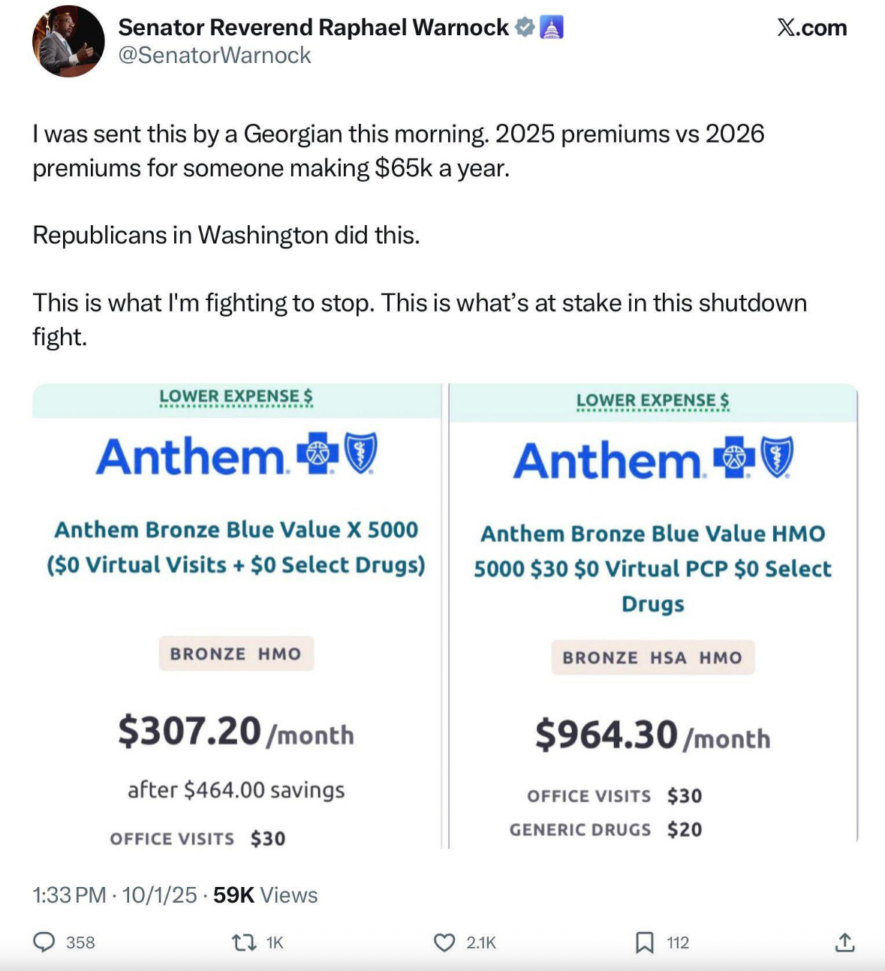Viewport: 885px width, 971px height.
Task: Bookmark this post by Senator Warnock
Action: (x=644, y=942)
